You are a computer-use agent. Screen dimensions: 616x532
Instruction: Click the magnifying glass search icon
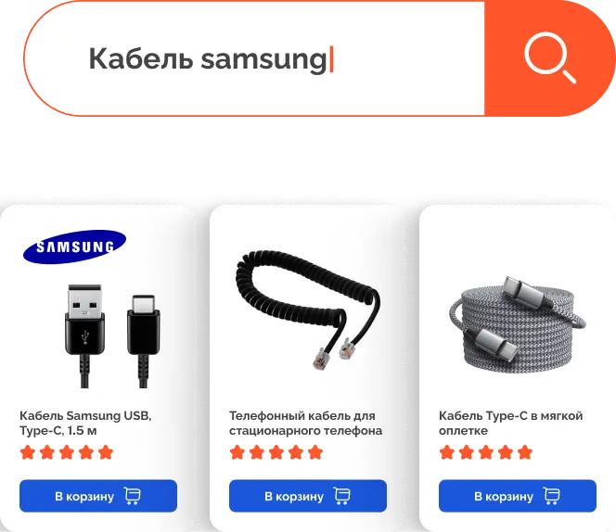point(550,58)
